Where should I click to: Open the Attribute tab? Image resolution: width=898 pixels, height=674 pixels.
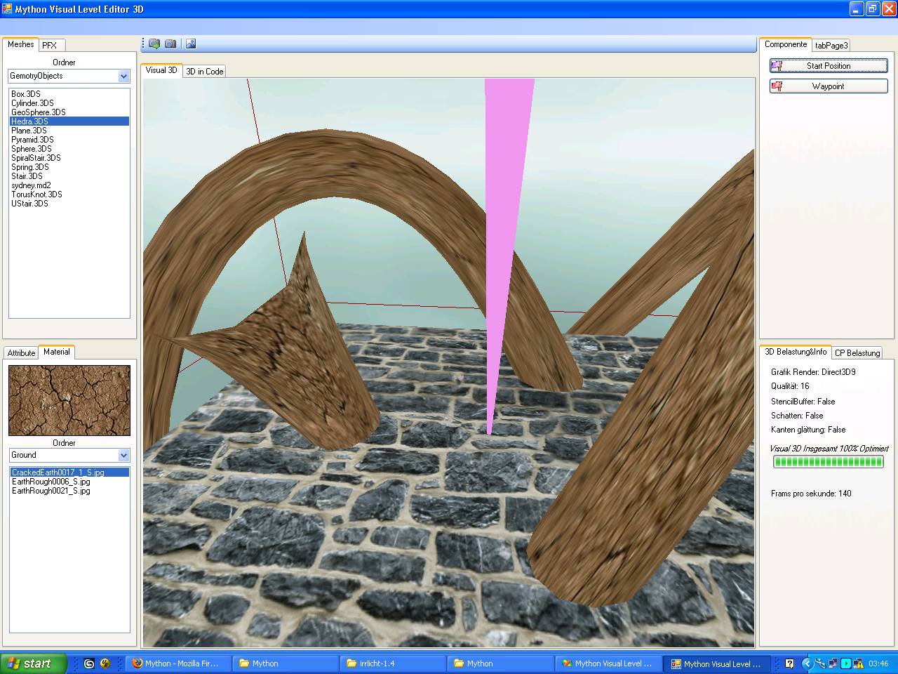coord(21,353)
